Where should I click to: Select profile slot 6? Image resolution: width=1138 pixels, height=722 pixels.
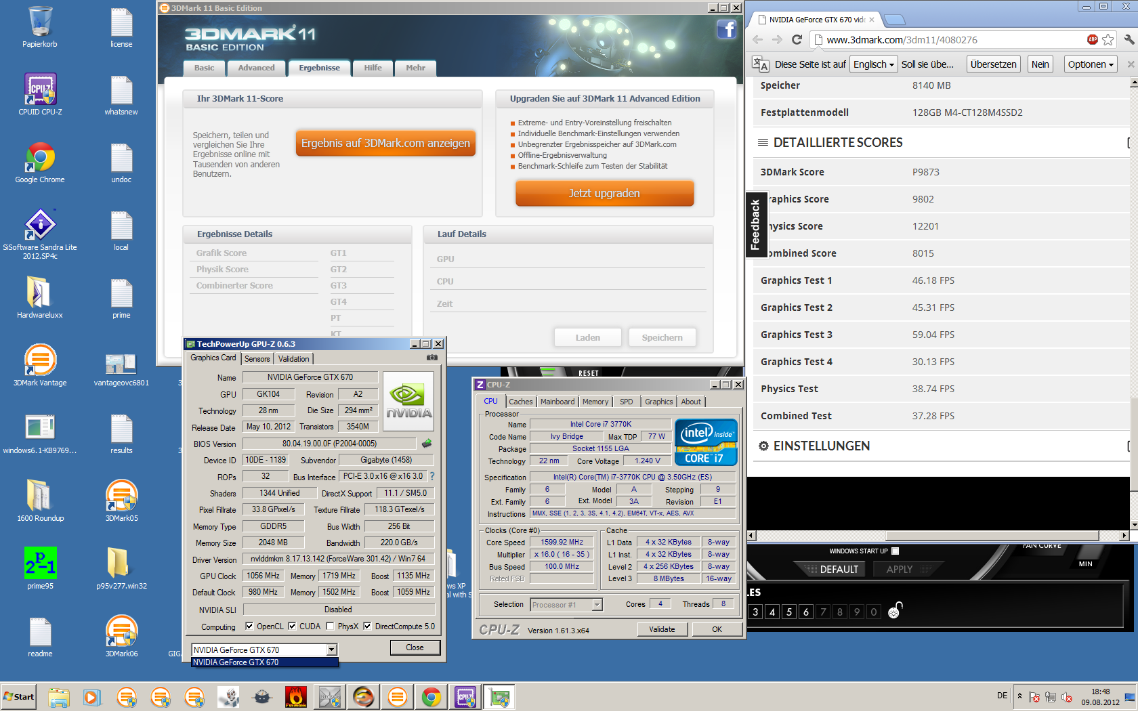pyautogui.click(x=806, y=612)
